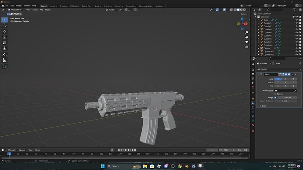Viewport: 303px width, 170px height.
Task: Switch perspective/orthographic grid icon
Action: point(247,46)
